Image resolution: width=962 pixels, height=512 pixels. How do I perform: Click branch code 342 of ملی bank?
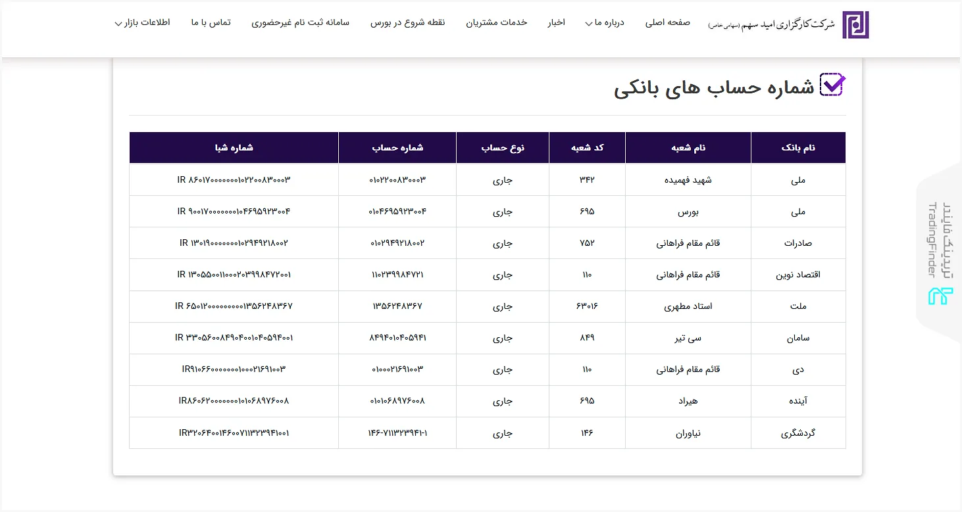coord(588,180)
